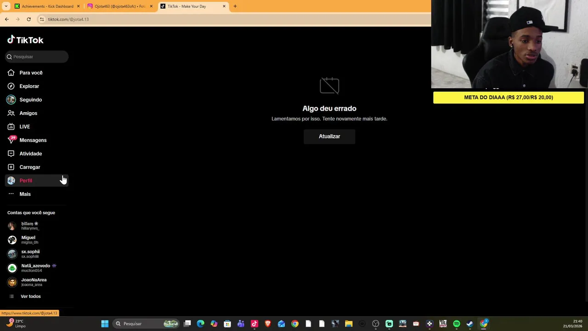The width and height of the screenshot is (588, 331).
Task: Launch Brave browser from taskbar
Action: [268, 324]
